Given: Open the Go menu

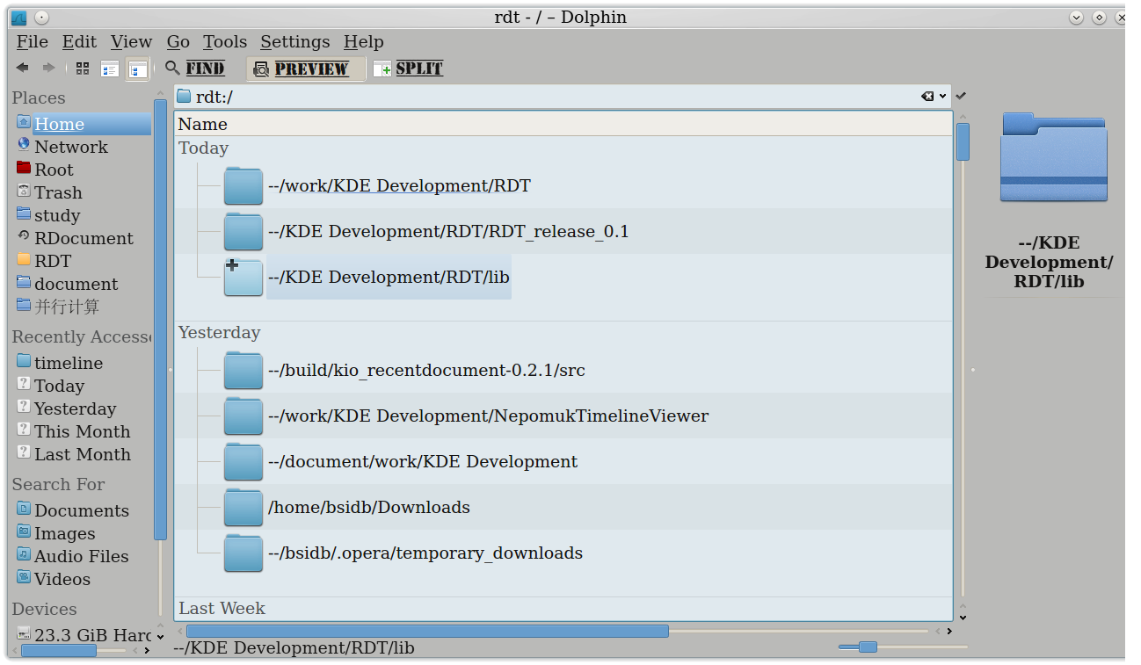Looking at the screenshot, I should (178, 42).
